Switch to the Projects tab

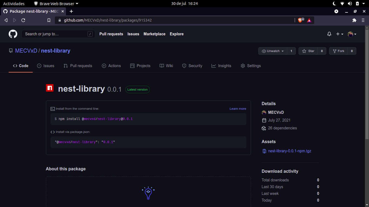click(x=140, y=66)
